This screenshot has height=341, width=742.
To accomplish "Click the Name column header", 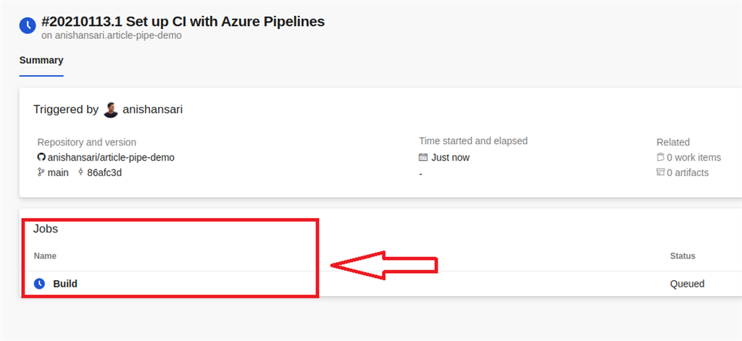I will pos(45,256).
